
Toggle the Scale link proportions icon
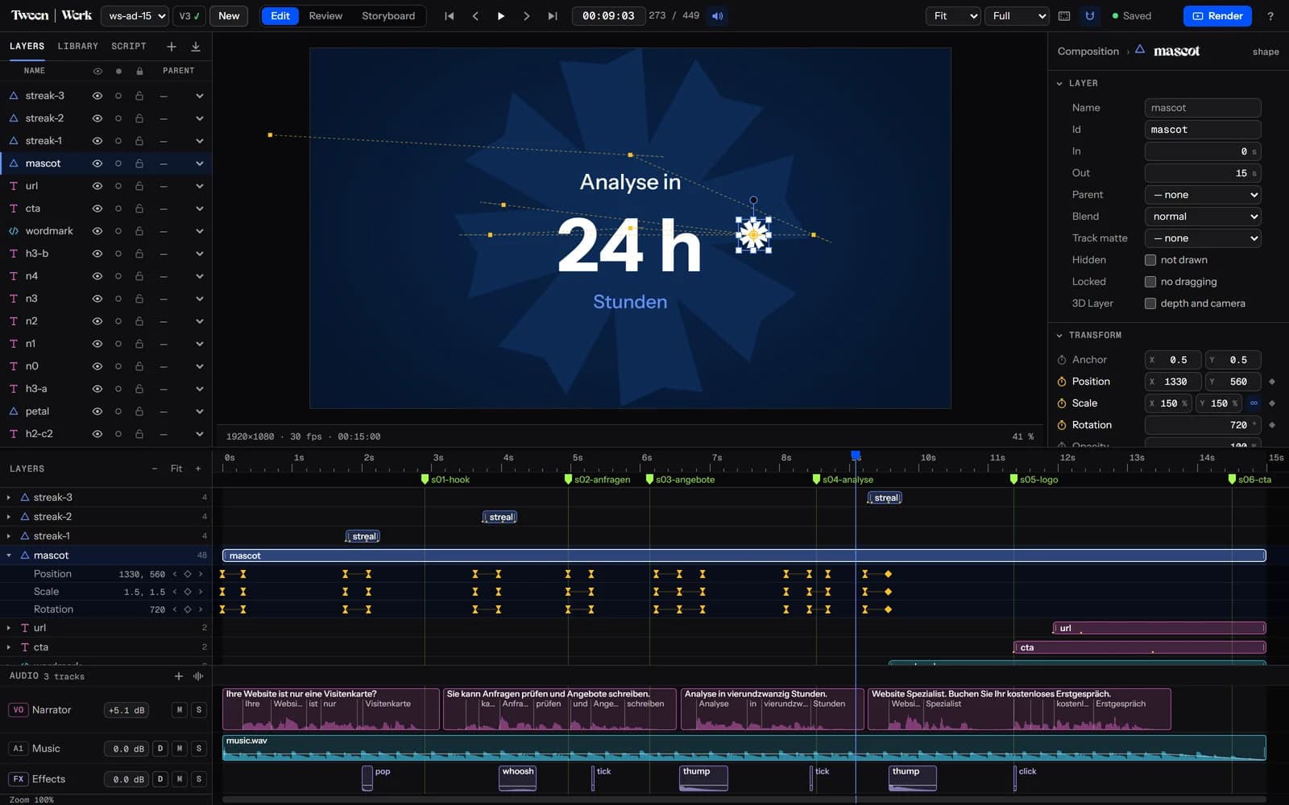(1254, 403)
